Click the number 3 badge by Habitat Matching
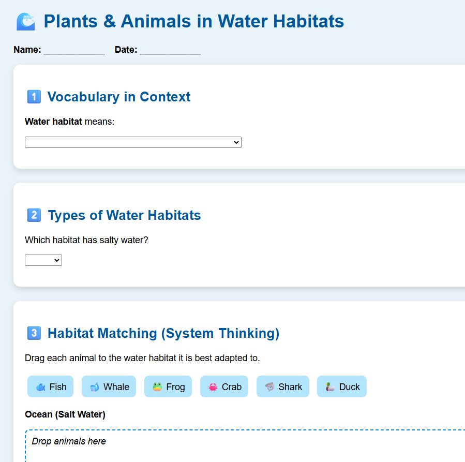The height and width of the screenshot is (462, 465). coord(34,333)
